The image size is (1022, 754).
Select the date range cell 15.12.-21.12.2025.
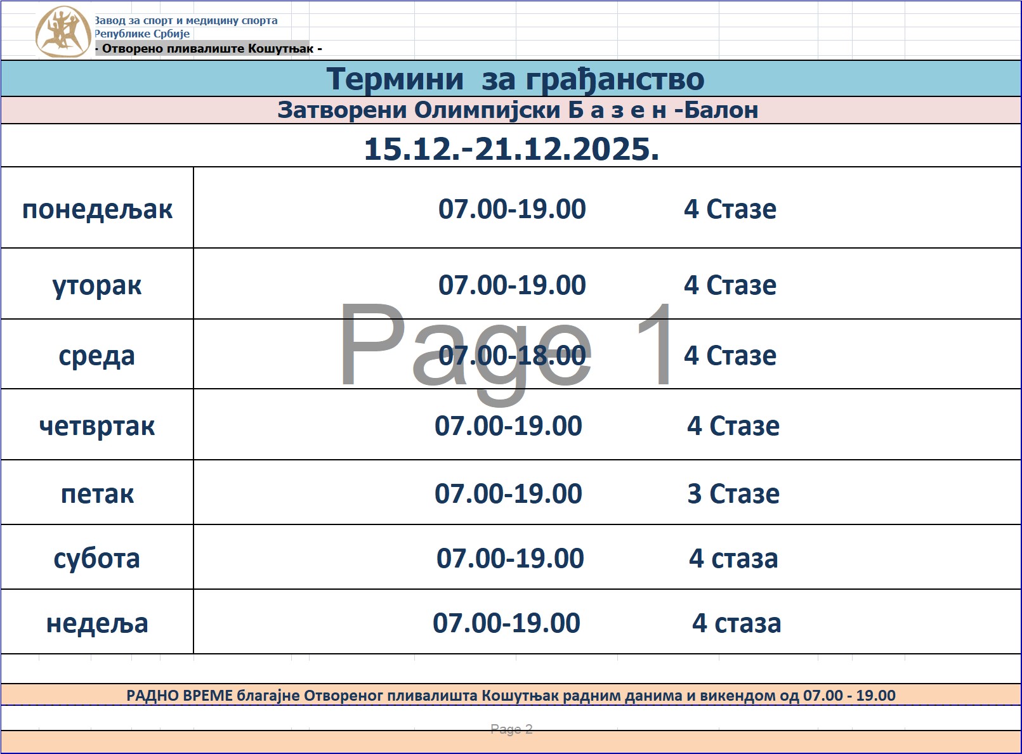[x=511, y=149]
